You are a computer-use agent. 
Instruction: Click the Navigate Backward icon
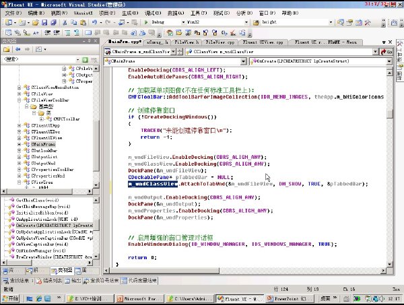[121, 22]
